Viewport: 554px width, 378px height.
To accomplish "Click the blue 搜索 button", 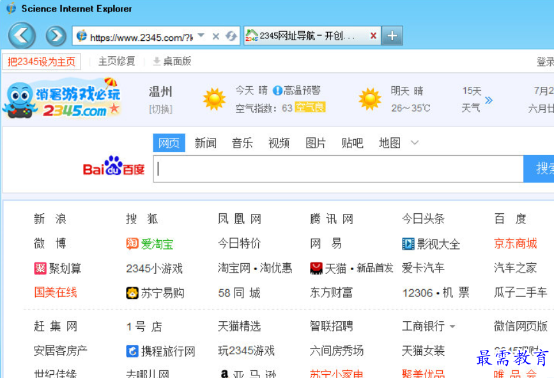I will pyautogui.click(x=539, y=169).
